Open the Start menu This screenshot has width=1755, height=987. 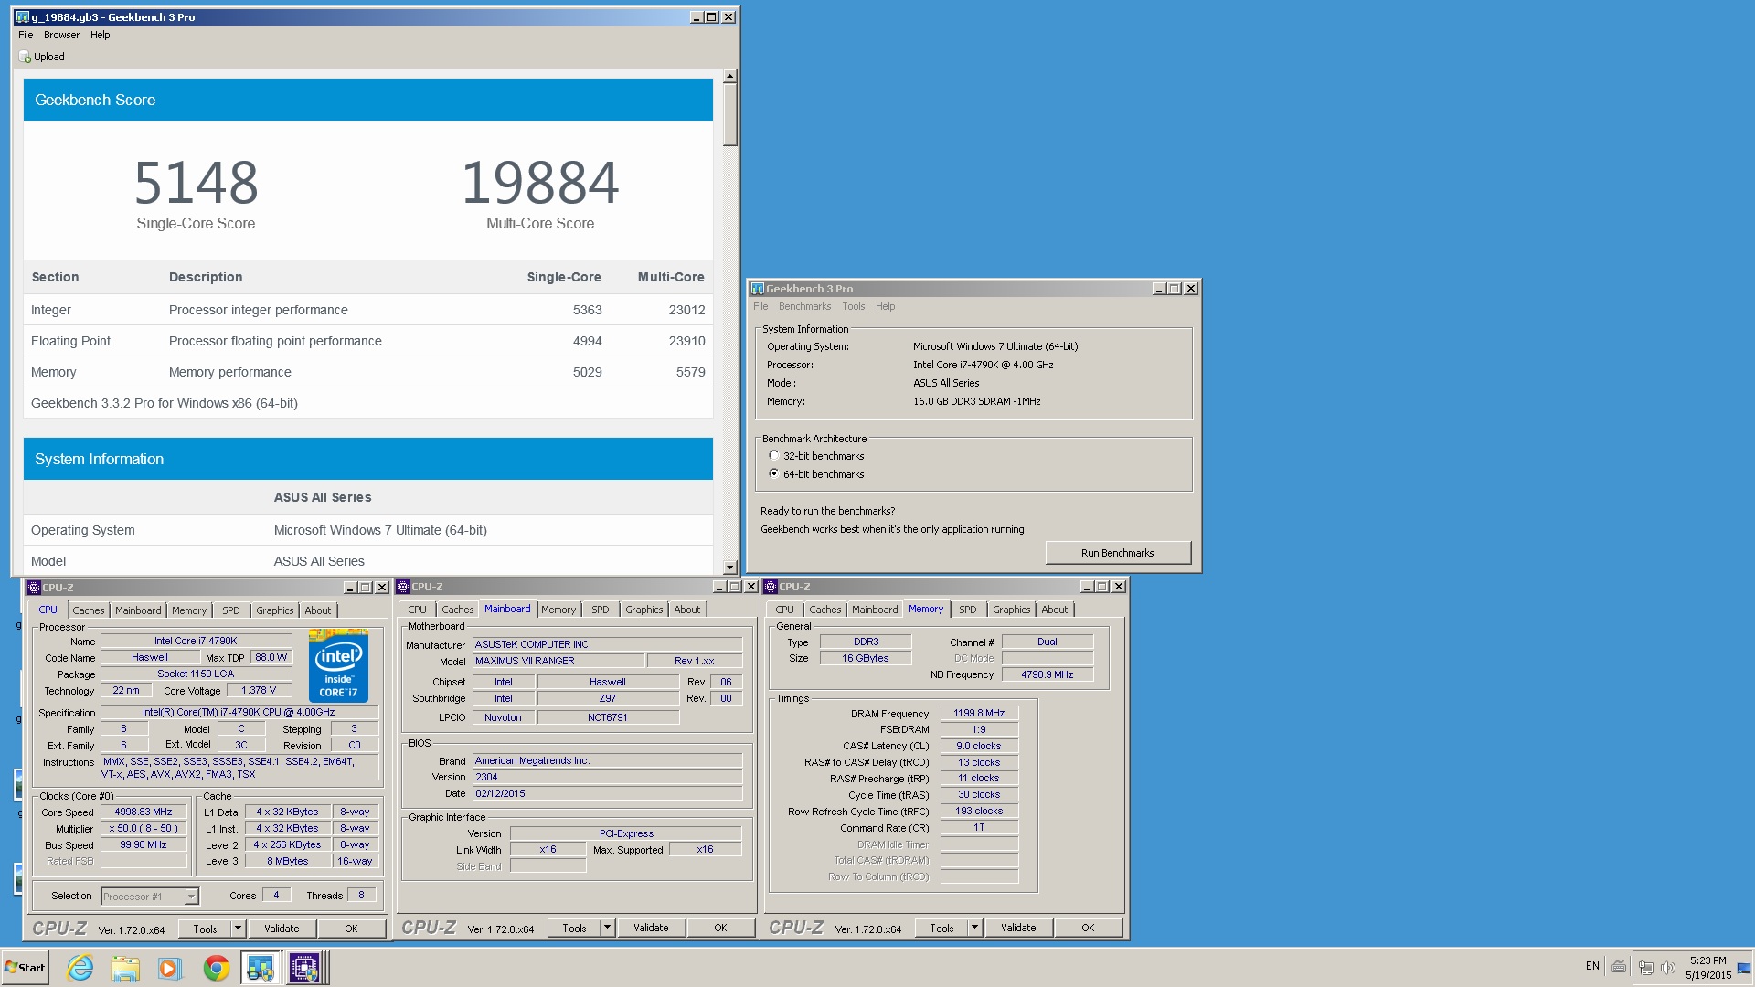[25, 968]
